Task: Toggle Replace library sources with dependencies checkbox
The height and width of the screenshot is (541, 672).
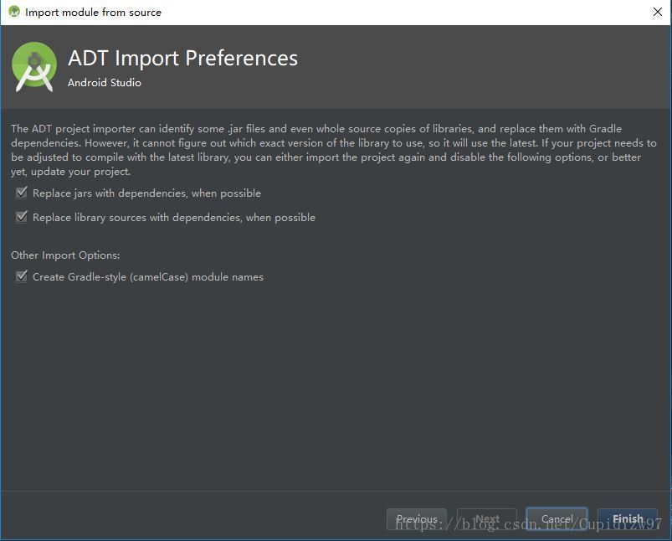Action: coord(22,217)
